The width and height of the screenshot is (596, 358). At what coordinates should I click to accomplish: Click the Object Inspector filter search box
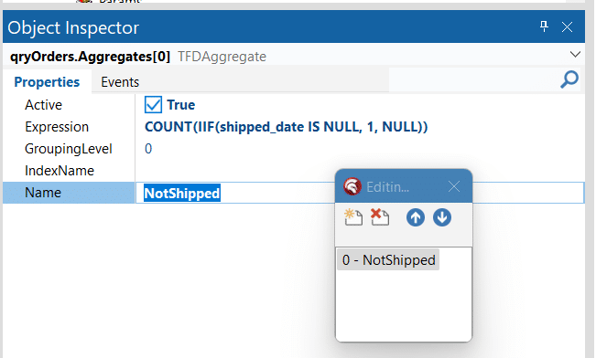pos(473,80)
